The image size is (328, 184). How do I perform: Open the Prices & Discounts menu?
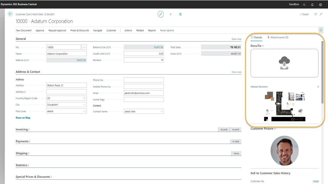80,30
